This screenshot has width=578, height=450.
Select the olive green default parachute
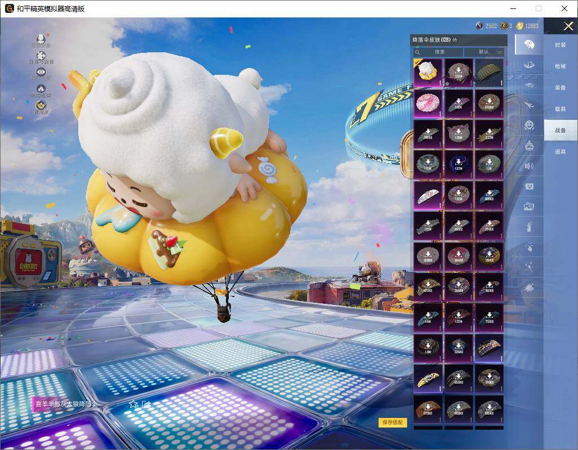pyautogui.click(x=489, y=73)
